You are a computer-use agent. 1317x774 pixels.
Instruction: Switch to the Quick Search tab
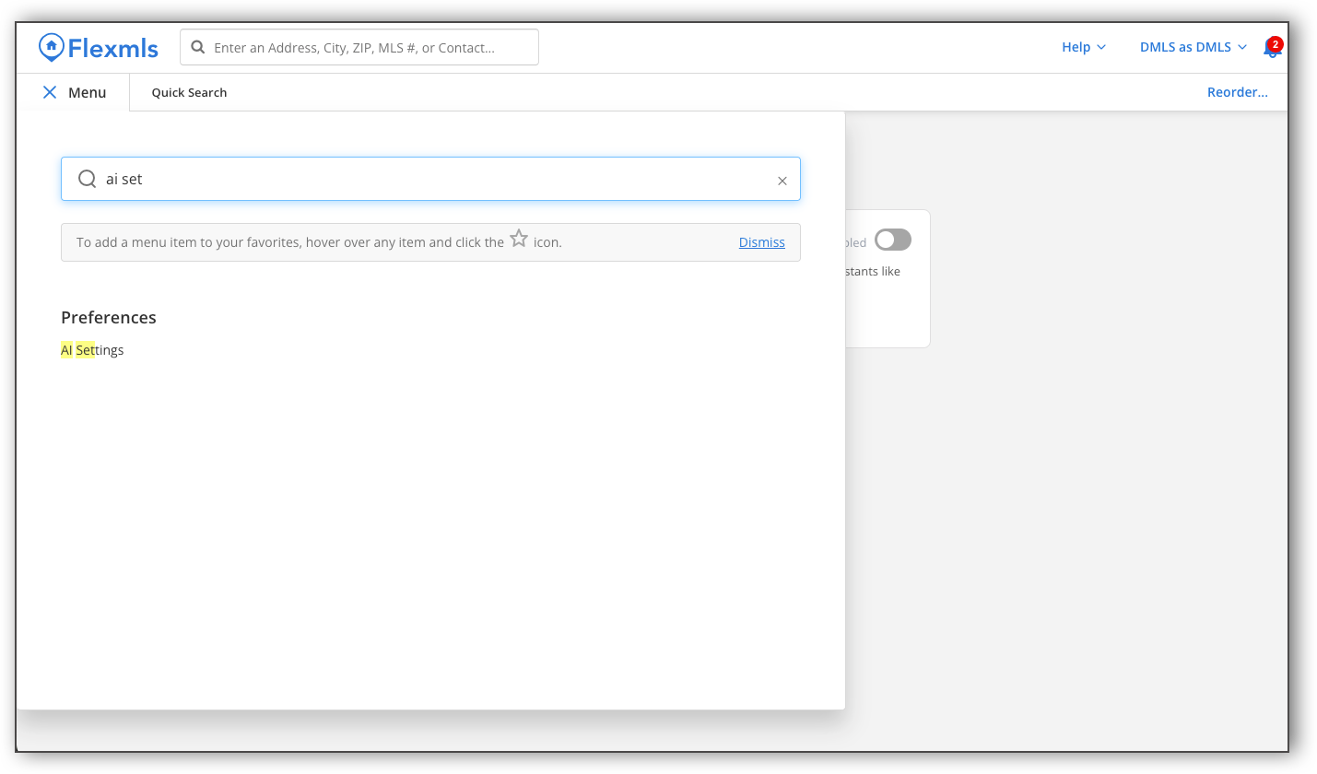pos(189,92)
